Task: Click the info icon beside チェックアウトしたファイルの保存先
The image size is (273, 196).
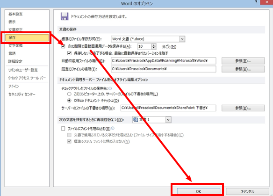Action: click(110, 88)
